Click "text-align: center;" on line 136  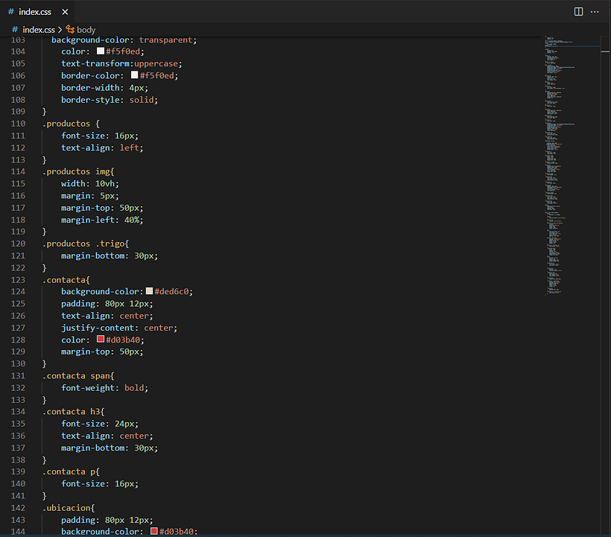tap(107, 436)
